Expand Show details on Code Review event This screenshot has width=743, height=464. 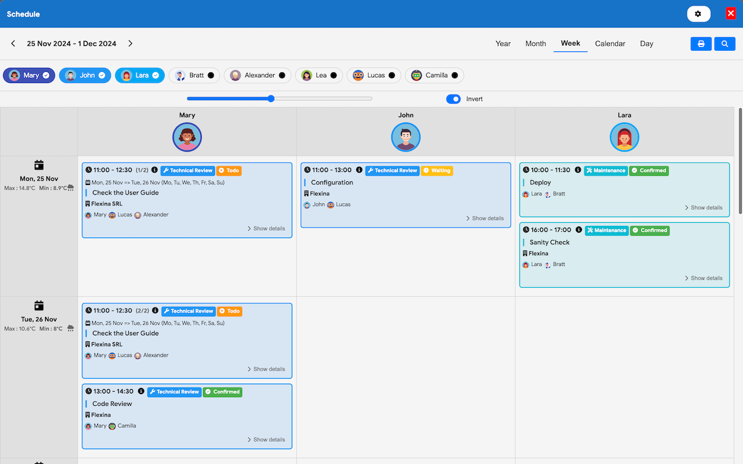pos(266,440)
